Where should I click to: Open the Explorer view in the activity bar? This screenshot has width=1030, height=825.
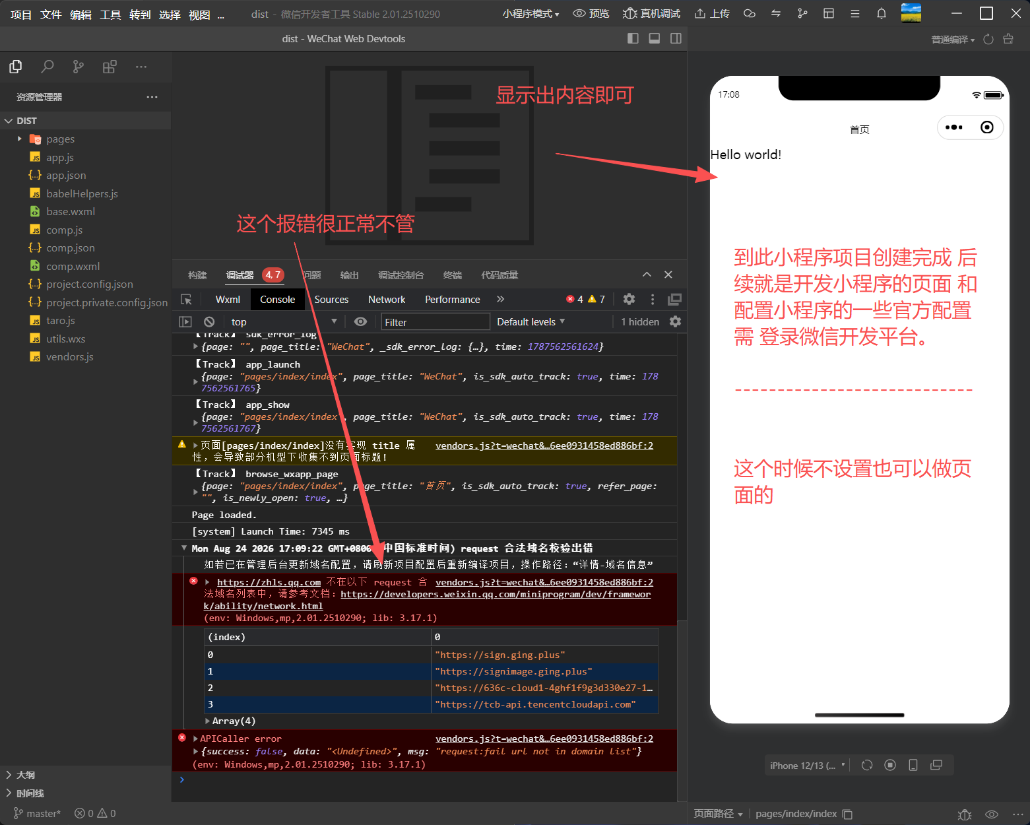[x=16, y=67]
